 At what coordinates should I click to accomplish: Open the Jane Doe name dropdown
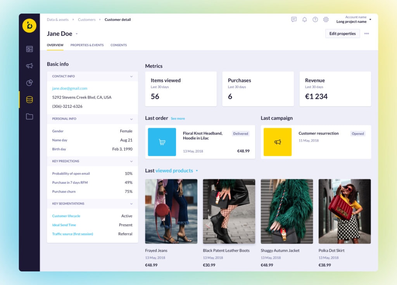[x=77, y=34]
